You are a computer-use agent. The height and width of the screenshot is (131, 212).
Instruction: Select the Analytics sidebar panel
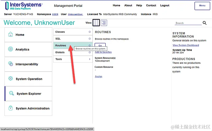28,49
